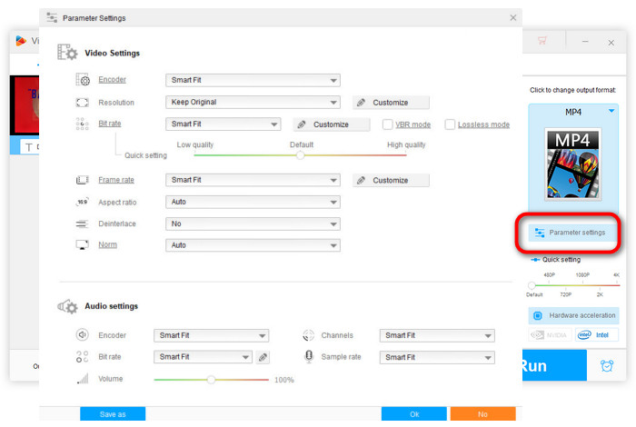Click the T subtitle icon in main window
The width and height of the screenshot is (636, 427).
[x=29, y=147]
